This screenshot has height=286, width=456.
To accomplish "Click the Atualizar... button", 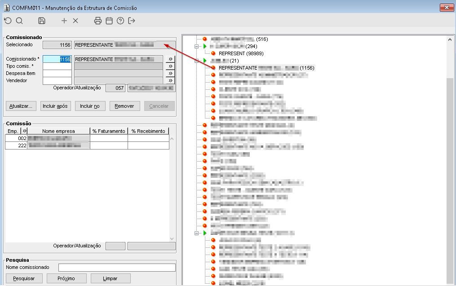I will click(21, 106).
